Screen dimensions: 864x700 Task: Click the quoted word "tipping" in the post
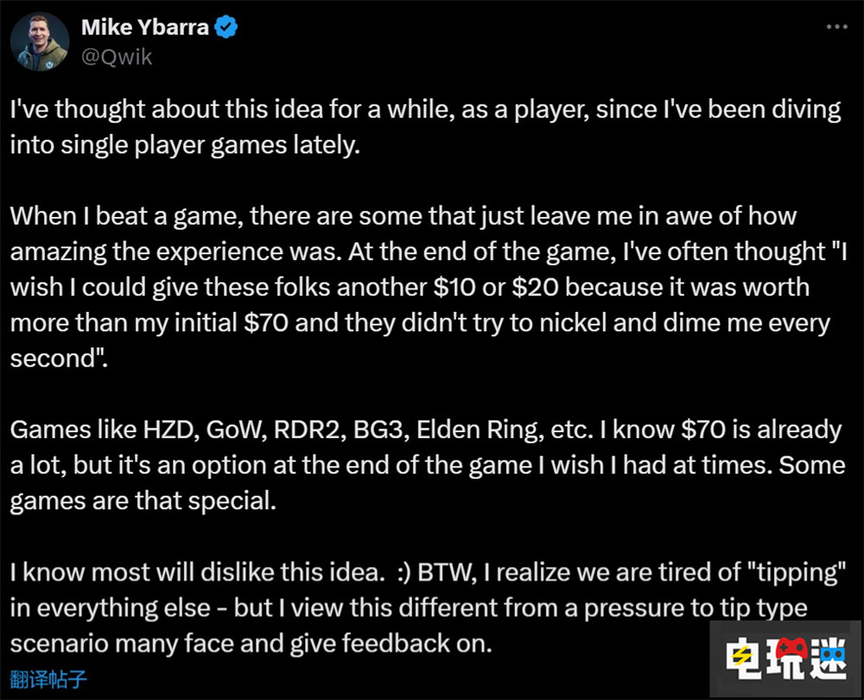(x=796, y=573)
